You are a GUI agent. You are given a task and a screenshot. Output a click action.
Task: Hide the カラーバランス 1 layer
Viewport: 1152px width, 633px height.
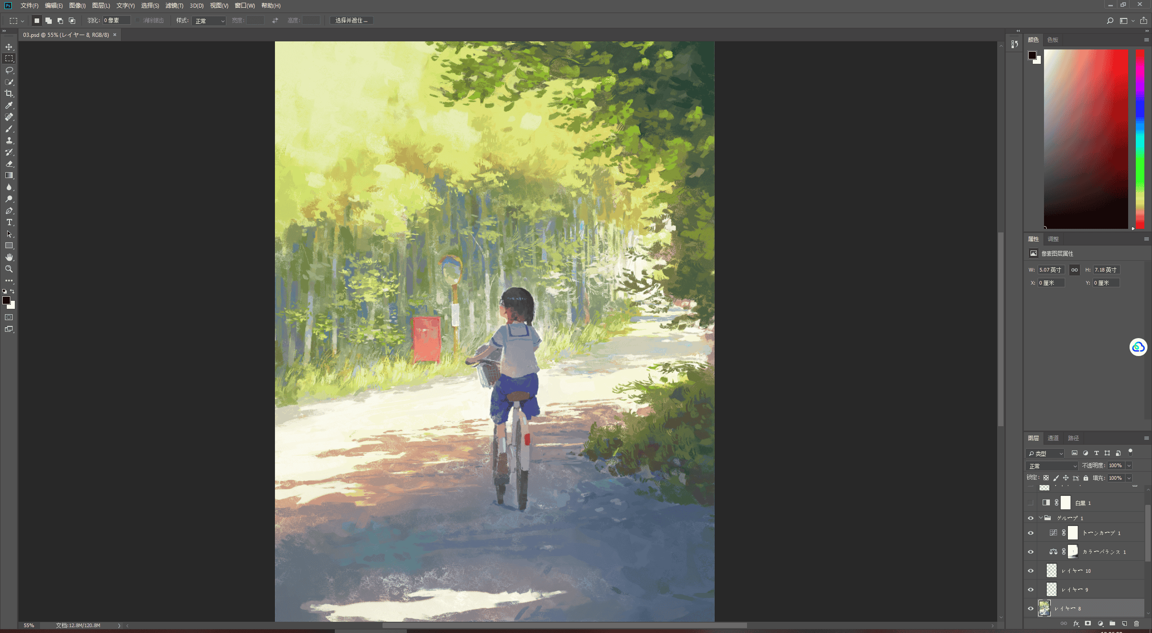tap(1030, 552)
